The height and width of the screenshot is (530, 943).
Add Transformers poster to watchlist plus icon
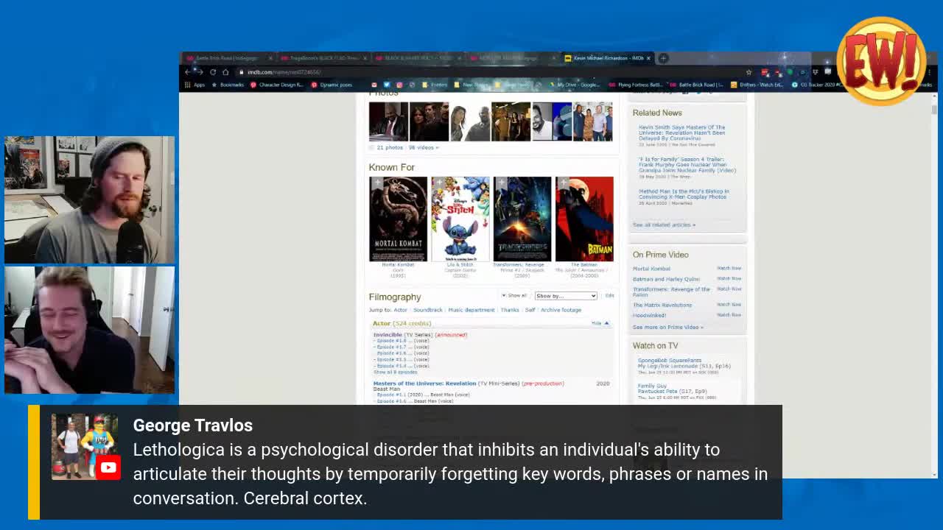click(x=500, y=183)
